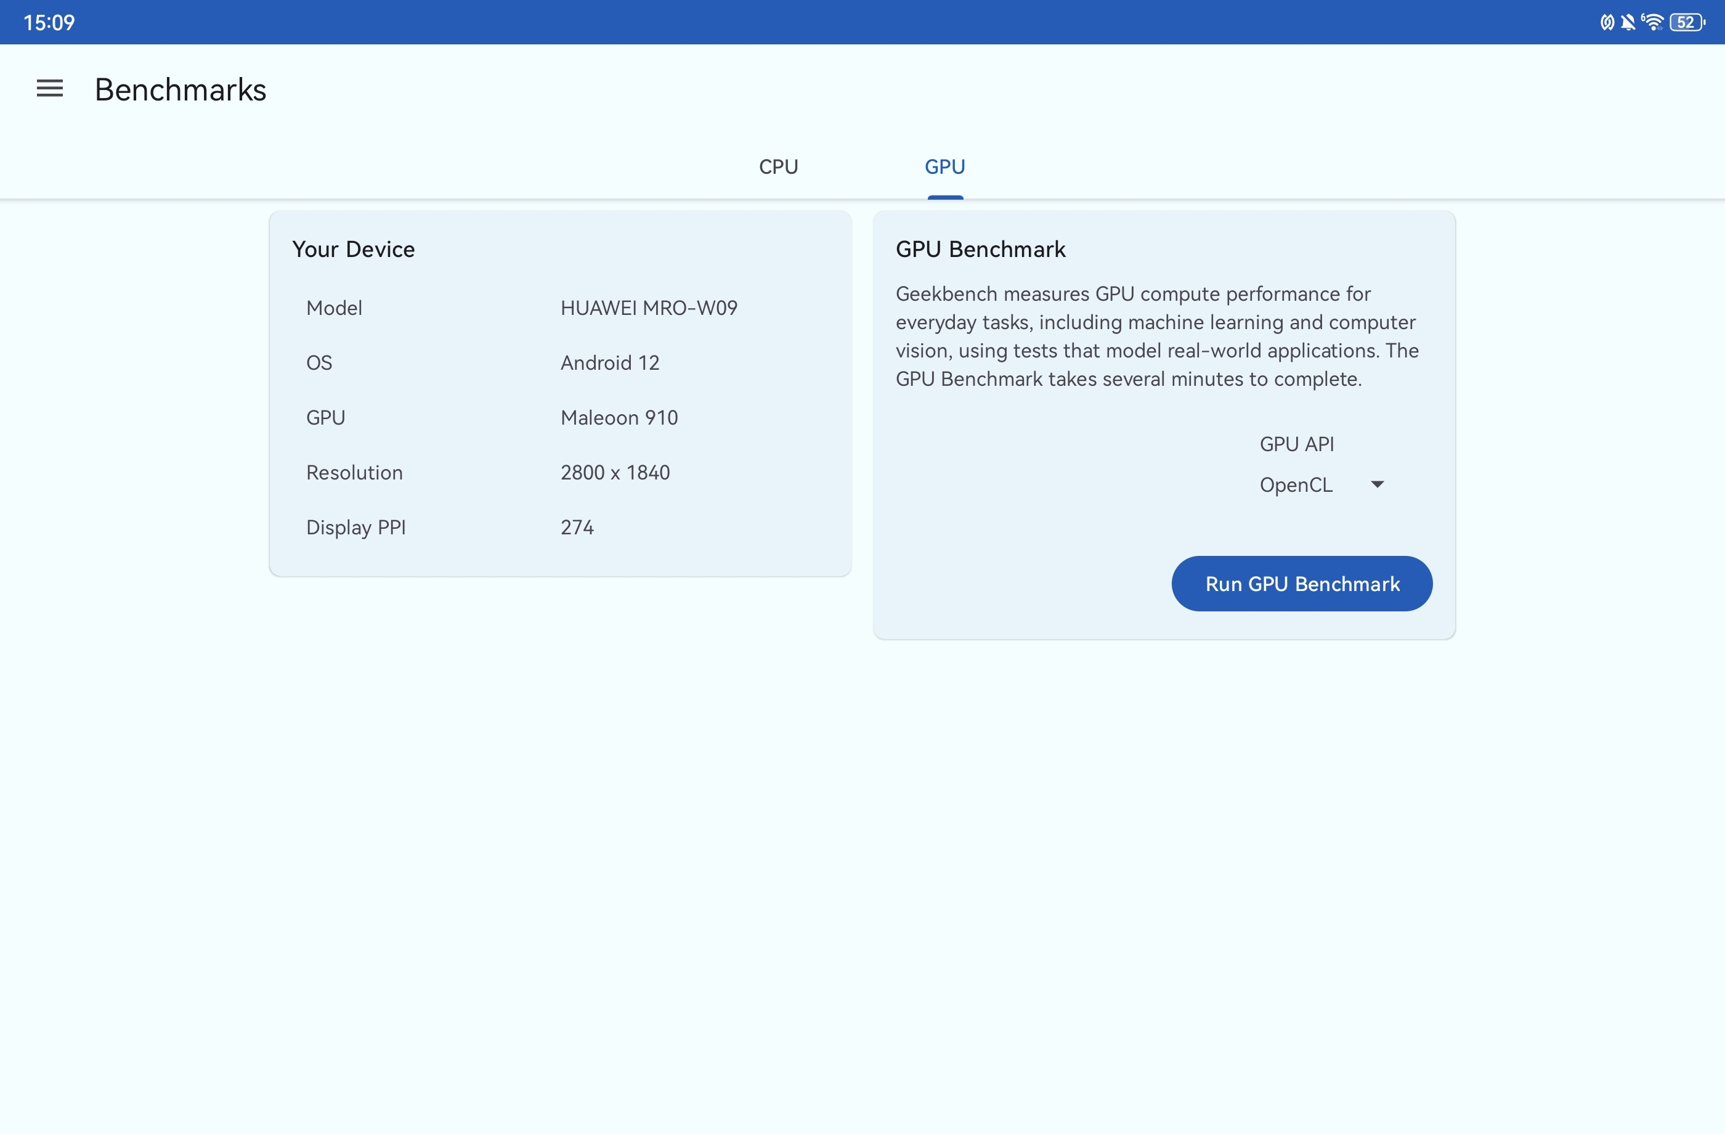Tap the battery 52 indicator

[1687, 22]
